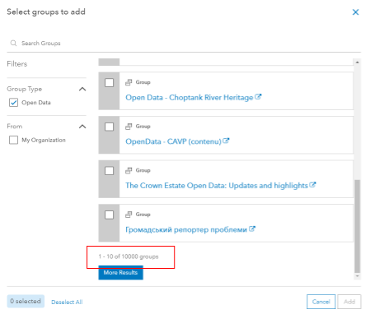Screen dimensions: 365x314
Task: Open The Crown Estate Open Data: Updates link
Action: [217, 186]
